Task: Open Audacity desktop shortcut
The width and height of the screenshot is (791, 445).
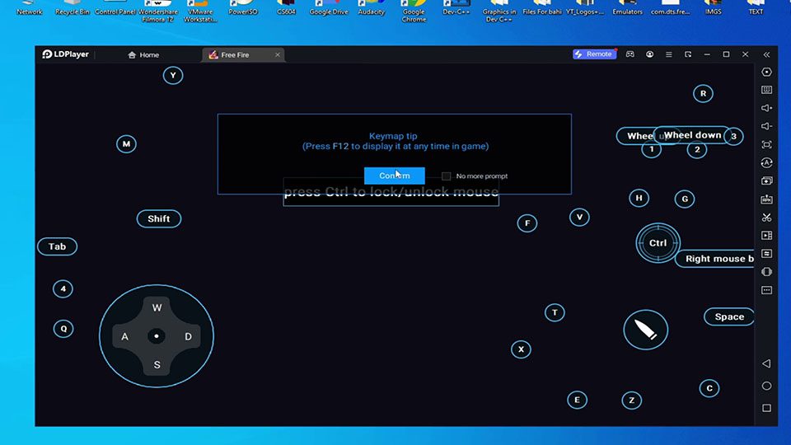Action: click(x=372, y=8)
